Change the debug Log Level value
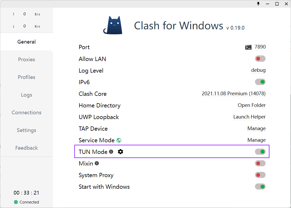This screenshot has height=208, width=291. pos(258,70)
